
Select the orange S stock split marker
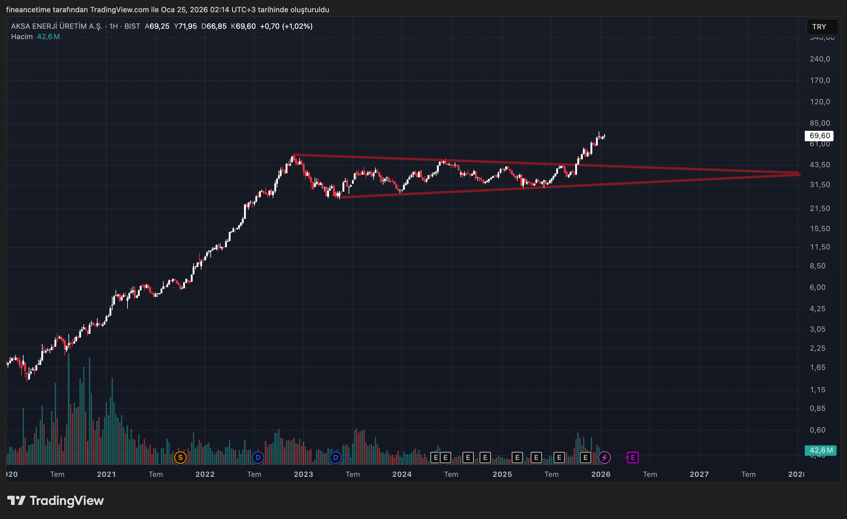pos(180,458)
